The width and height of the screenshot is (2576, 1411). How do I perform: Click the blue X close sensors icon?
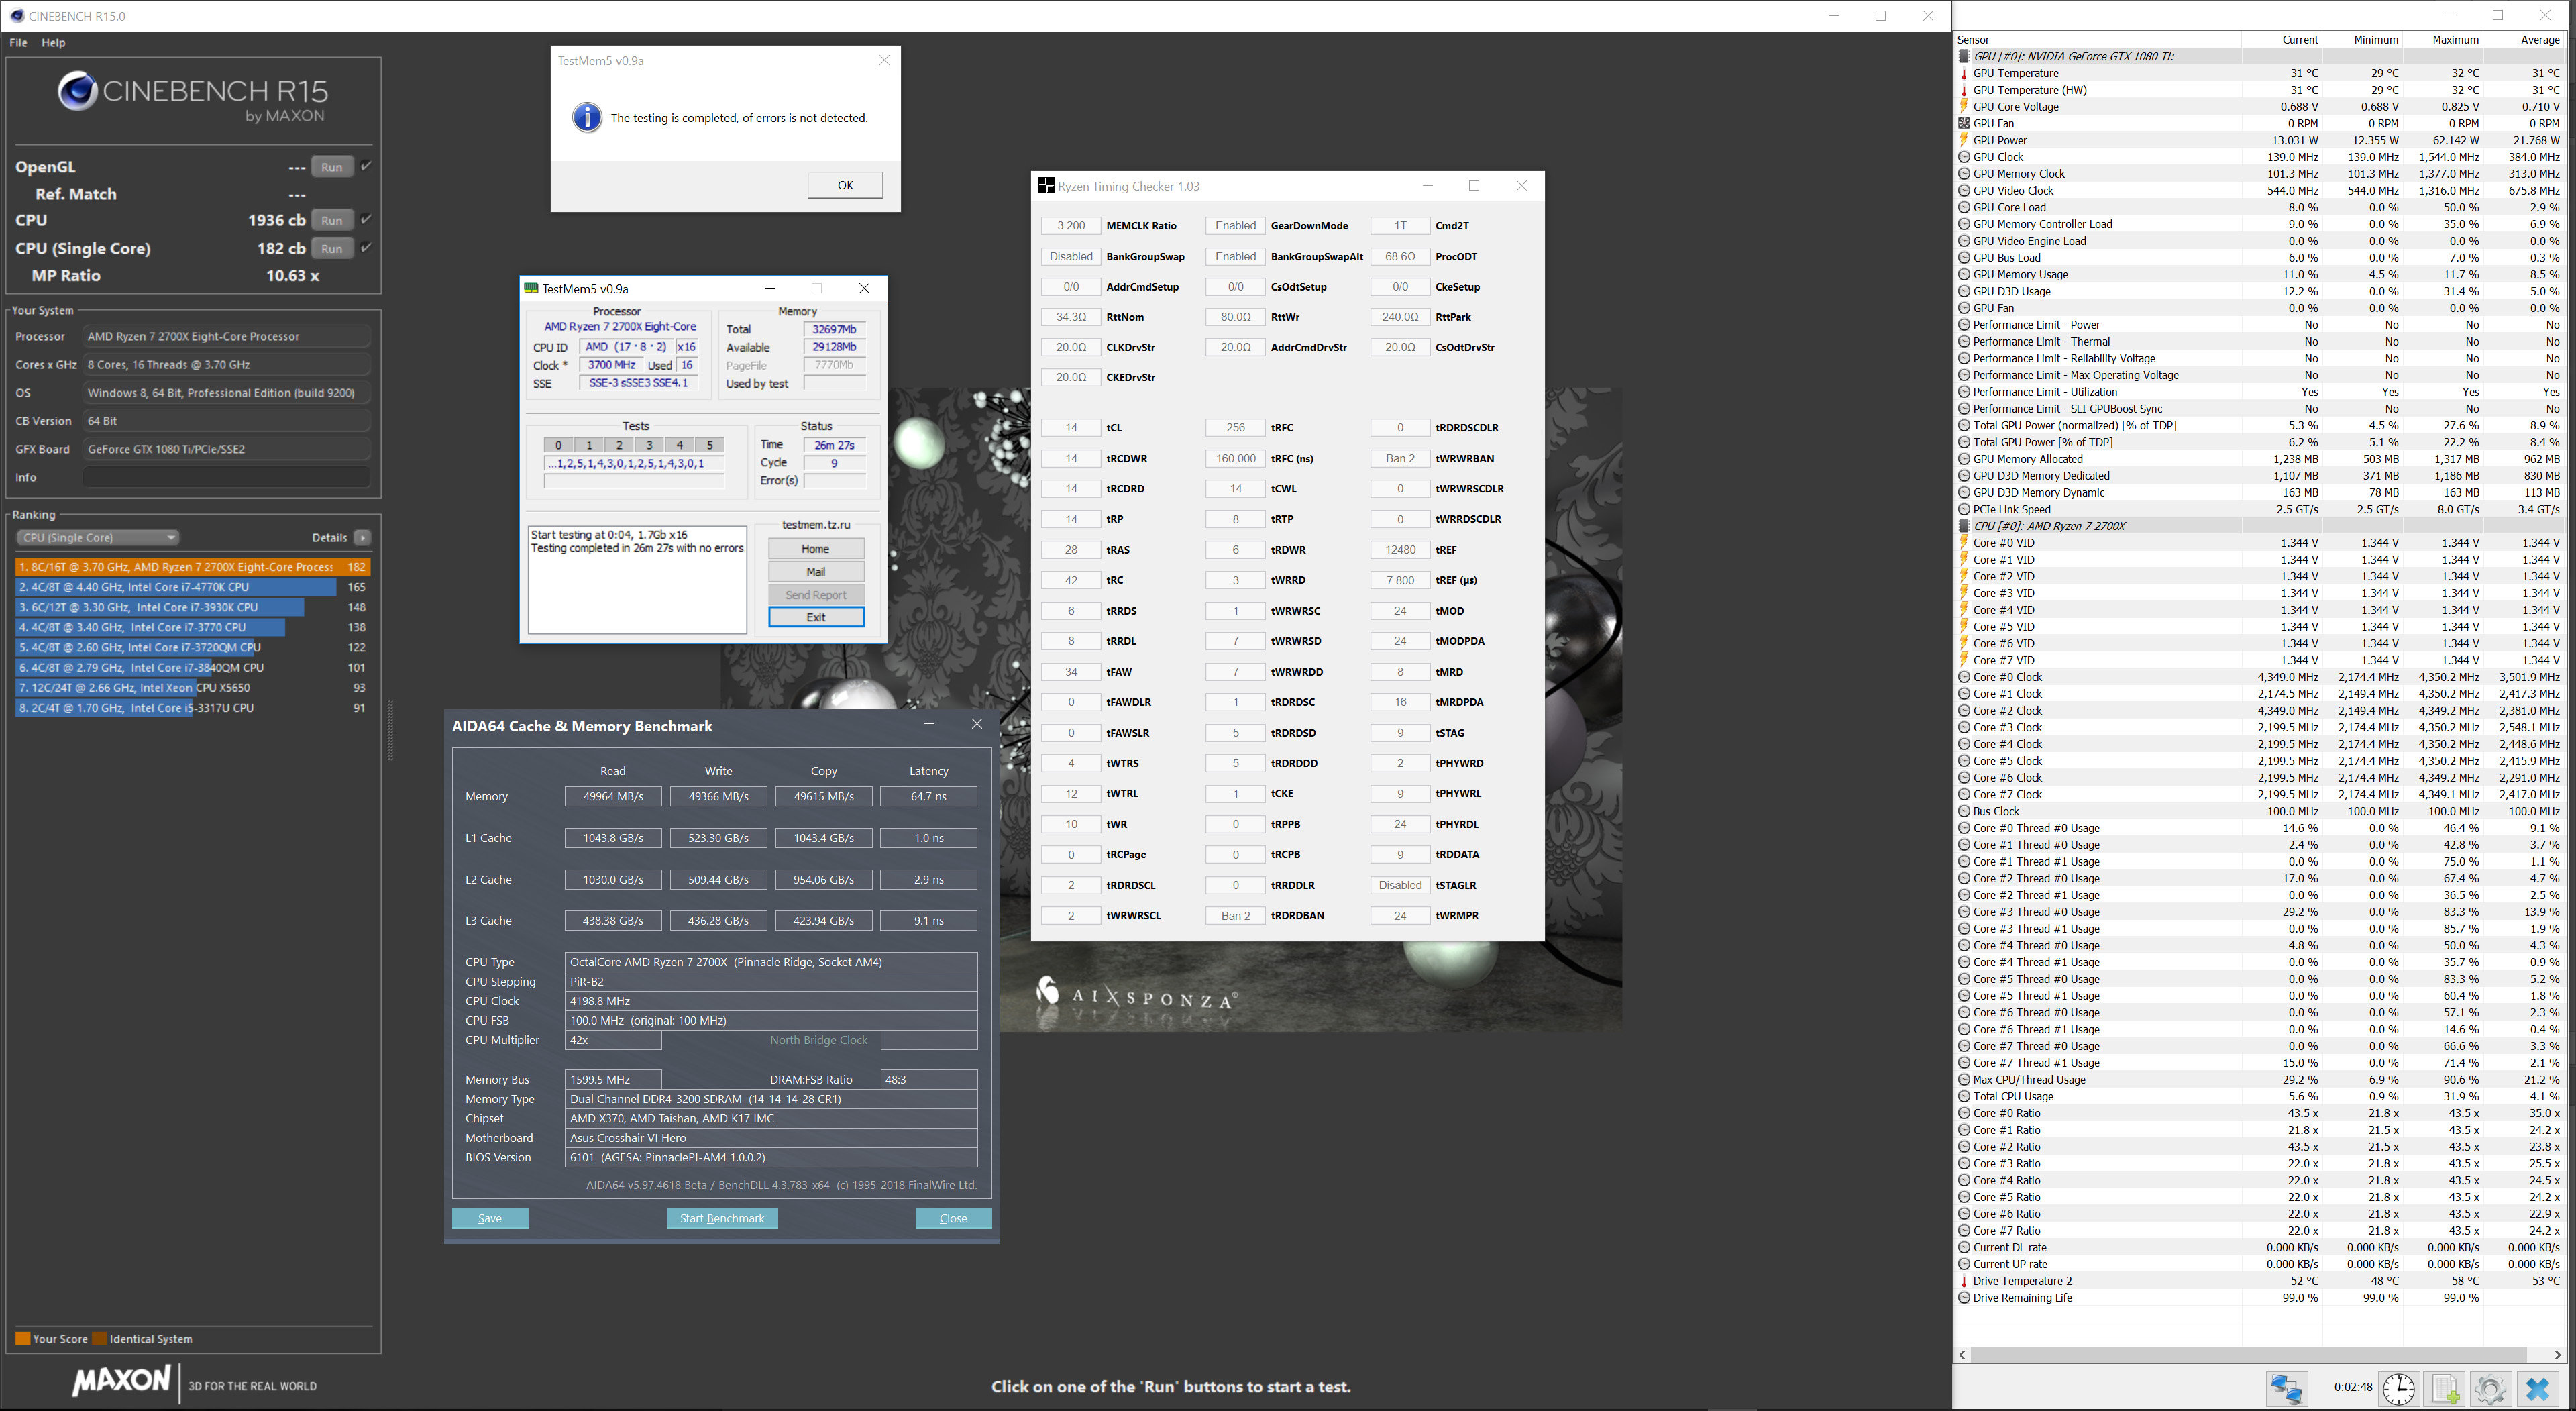2538,1388
